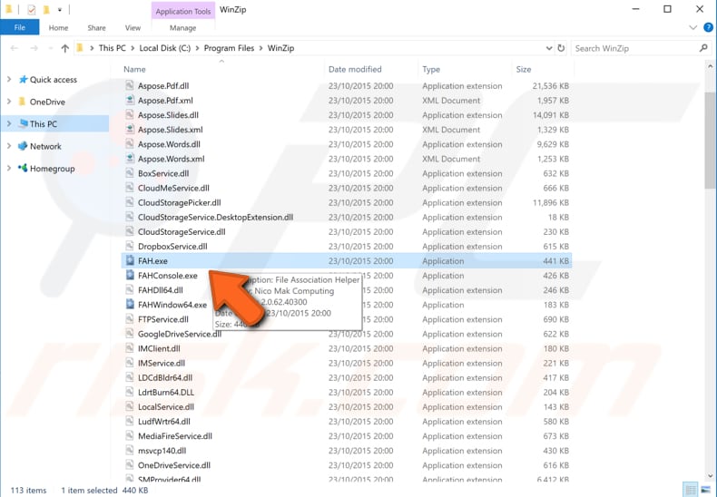Click Local Disk (C:) in the breadcrumb

click(x=164, y=48)
